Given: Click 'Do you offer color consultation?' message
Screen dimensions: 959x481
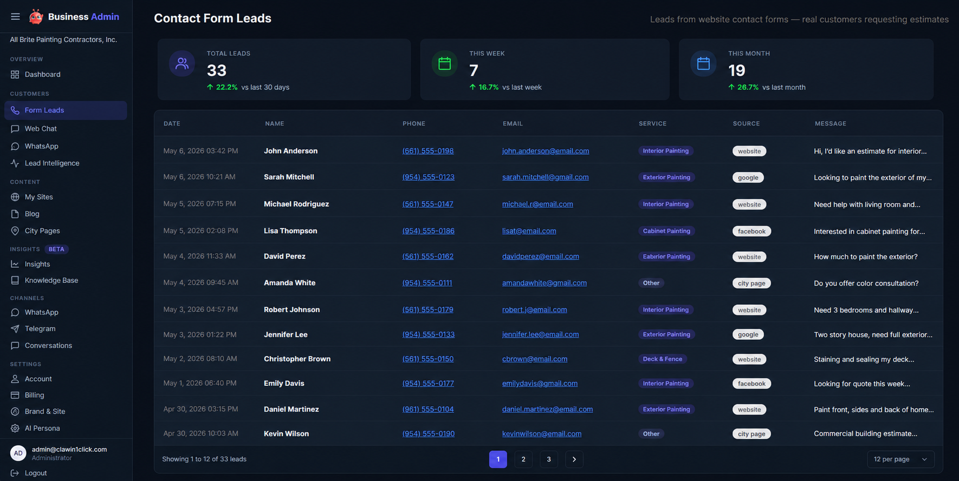Looking at the screenshot, I should coord(866,284).
